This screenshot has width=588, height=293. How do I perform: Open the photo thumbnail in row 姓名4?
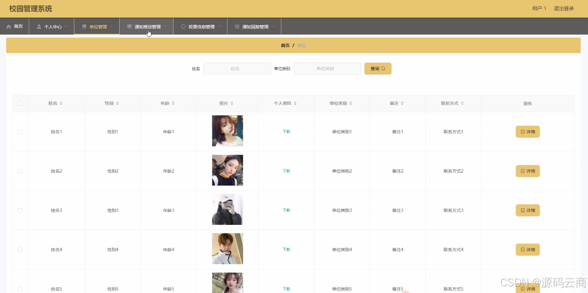[x=227, y=249]
